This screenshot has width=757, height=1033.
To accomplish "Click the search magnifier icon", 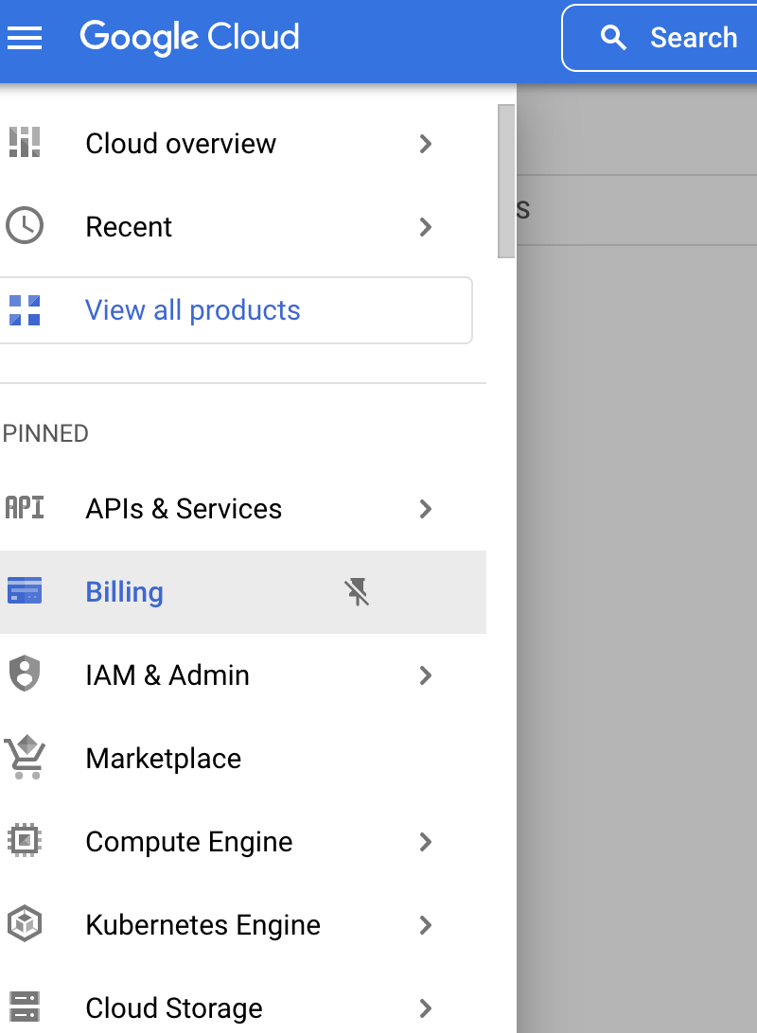I will [613, 38].
